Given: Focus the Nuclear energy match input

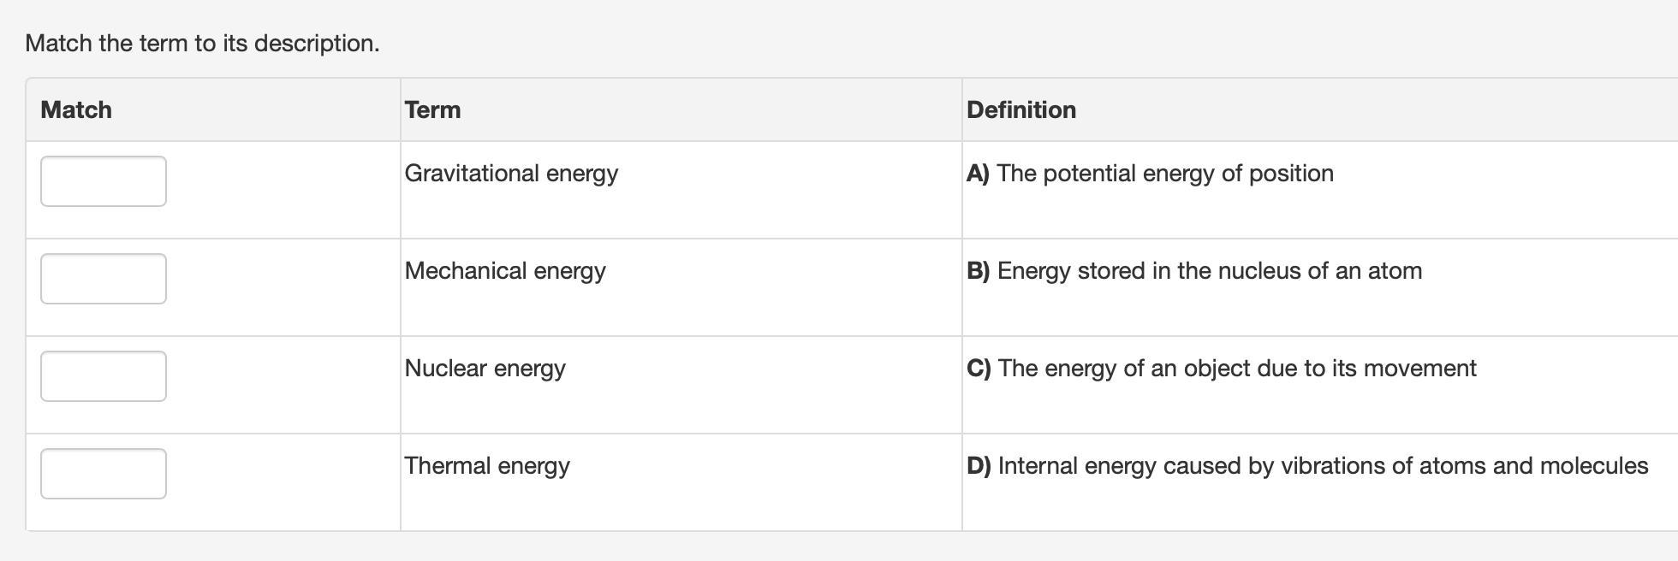Looking at the screenshot, I should pos(103,376).
